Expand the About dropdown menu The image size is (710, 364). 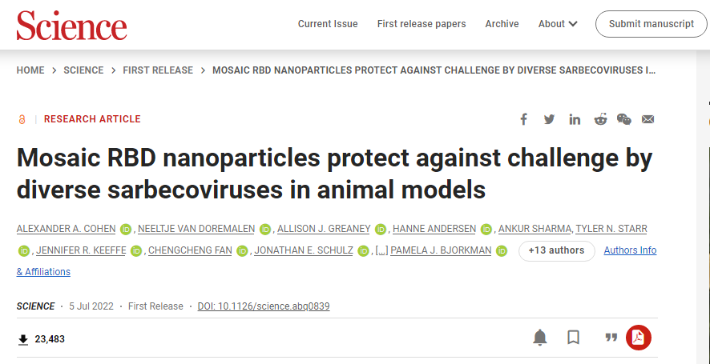pos(558,24)
